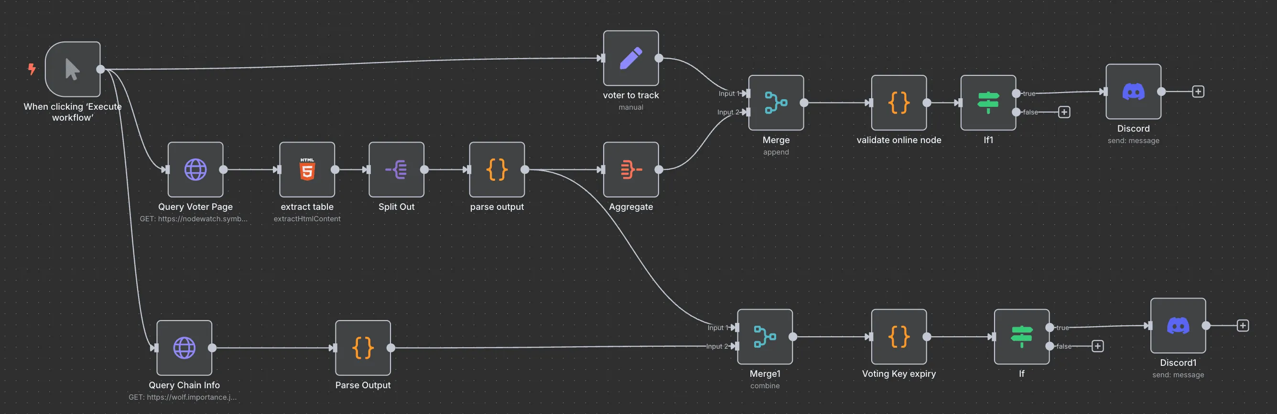Screen dimensions: 1277x414
Task: Add node after Discord output
Action: click(x=1198, y=92)
